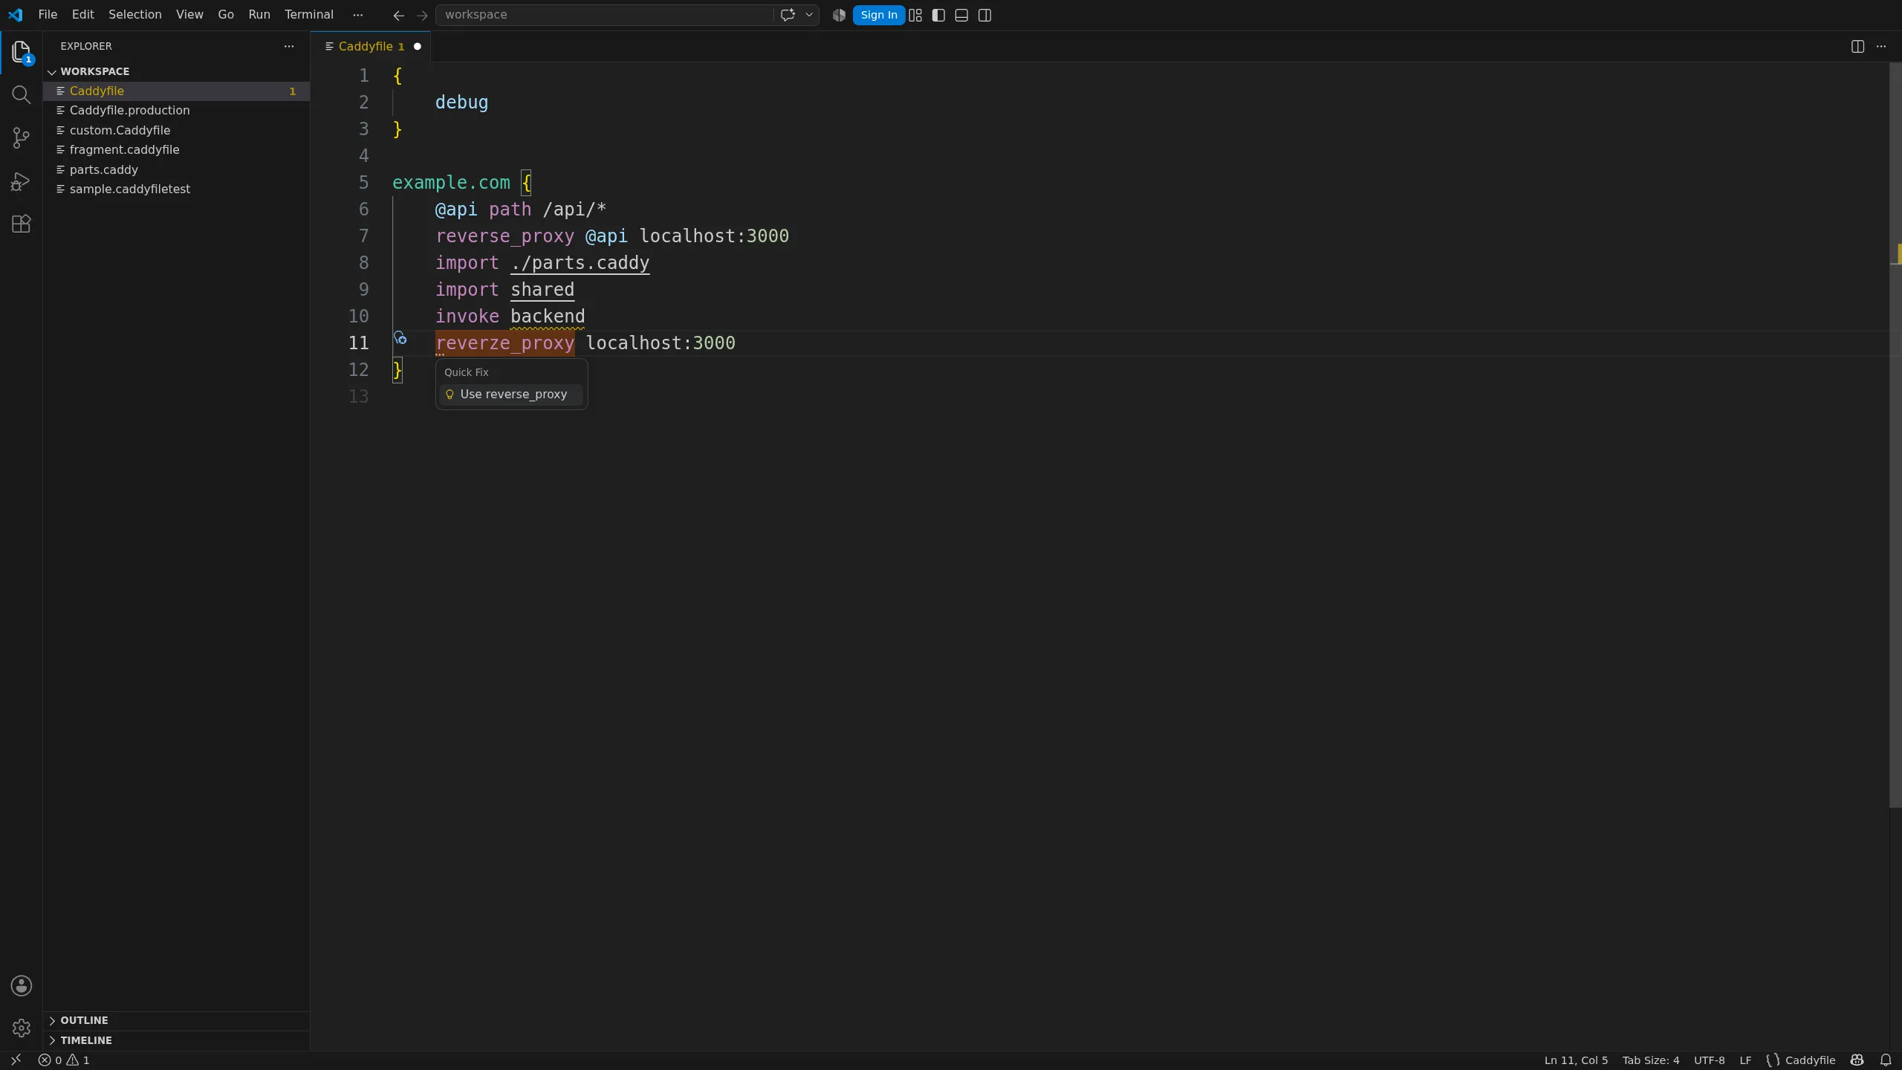Open the Run and Debug view icon
Viewport: 1902px width, 1070px height.
click(x=21, y=181)
